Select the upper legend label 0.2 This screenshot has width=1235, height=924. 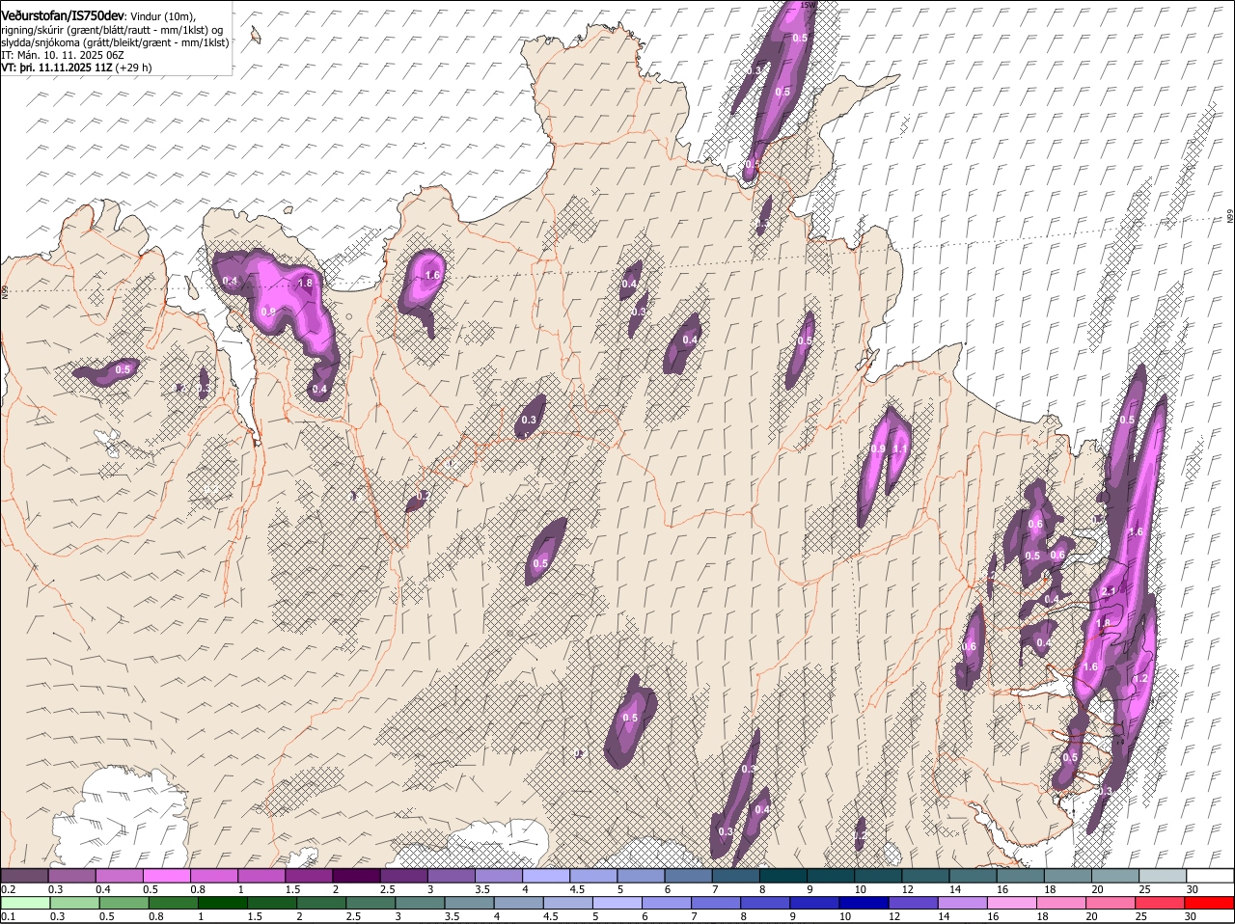click(x=8, y=888)
